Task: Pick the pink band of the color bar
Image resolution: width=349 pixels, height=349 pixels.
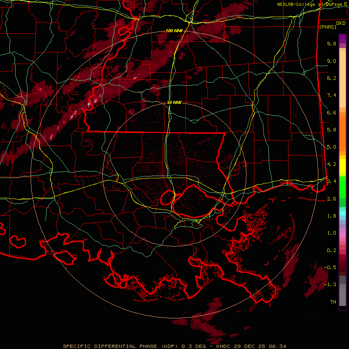Action: pyautogui.click(x=342, y=235)
